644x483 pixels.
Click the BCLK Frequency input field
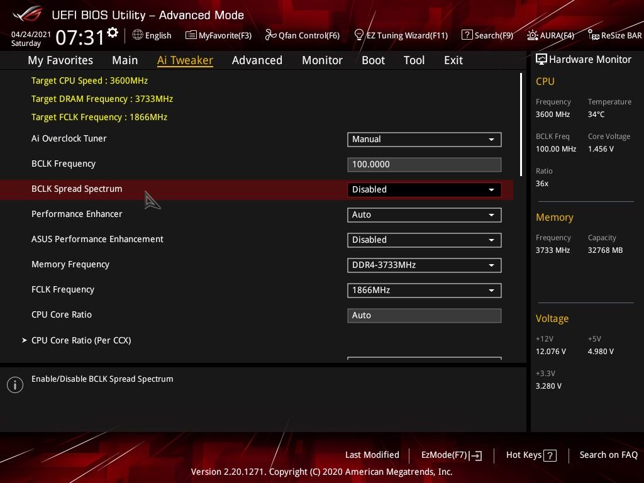(425, 165)
